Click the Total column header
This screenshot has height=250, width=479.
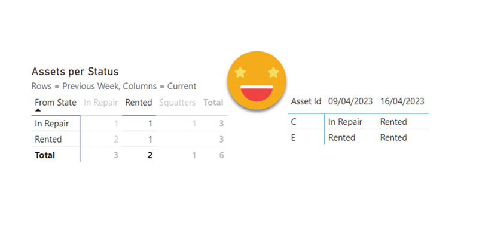click(x=213, y=103)
